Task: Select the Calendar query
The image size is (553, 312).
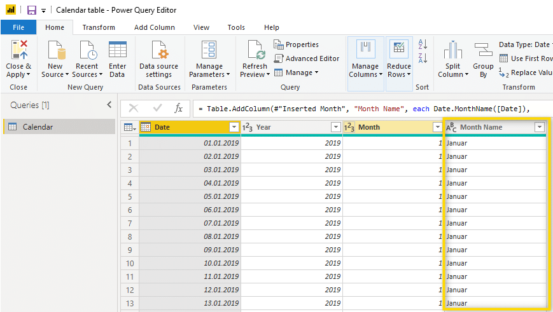Action: pos(38,127)
